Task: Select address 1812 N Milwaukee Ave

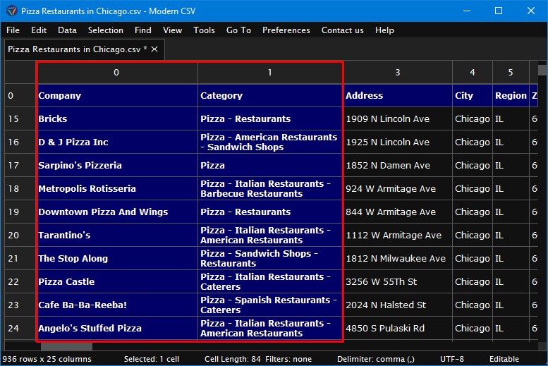Action: pos(398,259)
